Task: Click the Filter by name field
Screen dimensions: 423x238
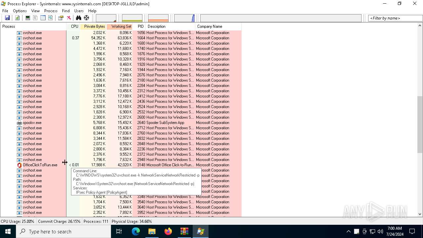Action: tap(395, 18)
